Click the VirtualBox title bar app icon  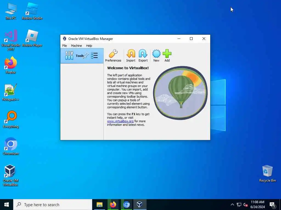[x=64, y=39]
